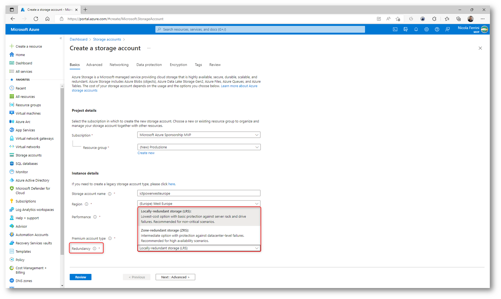
Task: Click the blue Review button
Action: pos(80,277)
